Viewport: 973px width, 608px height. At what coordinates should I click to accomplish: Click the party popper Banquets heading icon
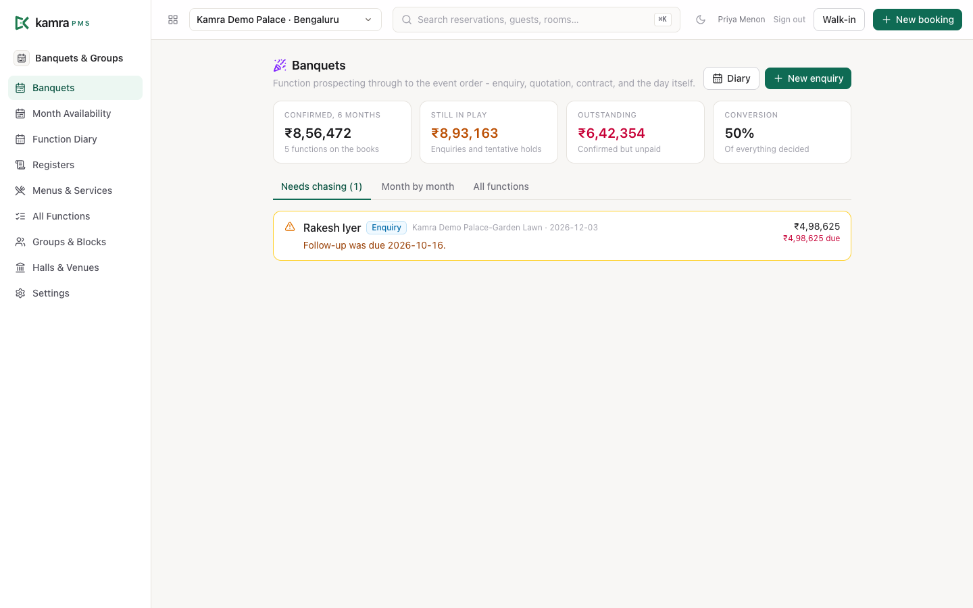tap(280, 66)
